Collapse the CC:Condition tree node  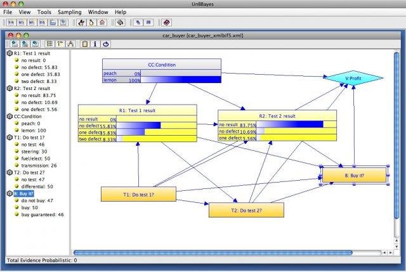10,117
